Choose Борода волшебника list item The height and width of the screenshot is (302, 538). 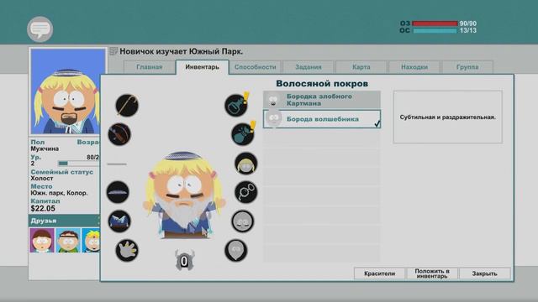click(322, 119)
